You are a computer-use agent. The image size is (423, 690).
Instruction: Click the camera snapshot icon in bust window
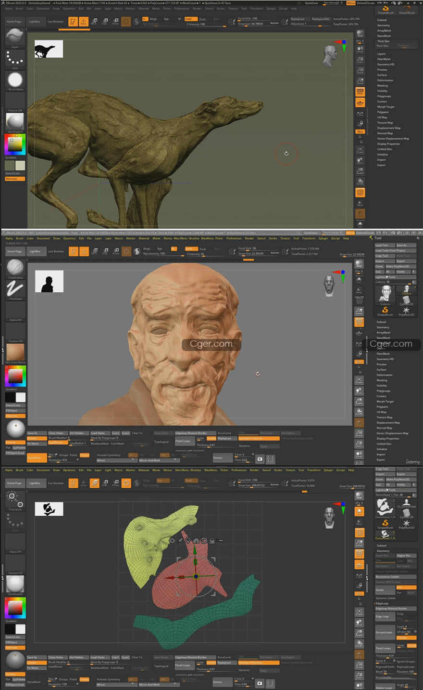(260, 459)
